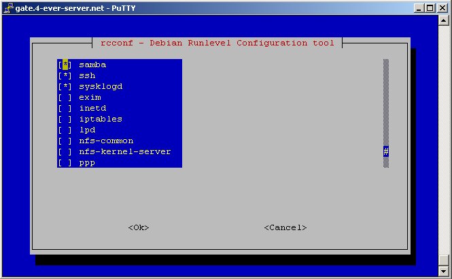The image size is (452, 279).
Task: Enable the inetd service checkbox
Action: [x=65, y=109]
